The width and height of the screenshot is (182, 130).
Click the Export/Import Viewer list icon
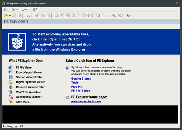[10, 72]
